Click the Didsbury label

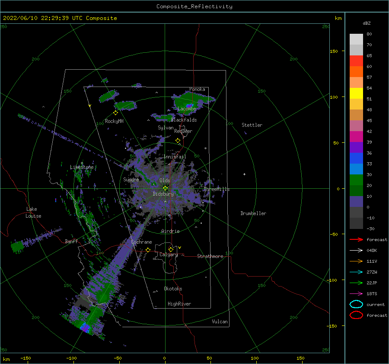pos(163,194)
